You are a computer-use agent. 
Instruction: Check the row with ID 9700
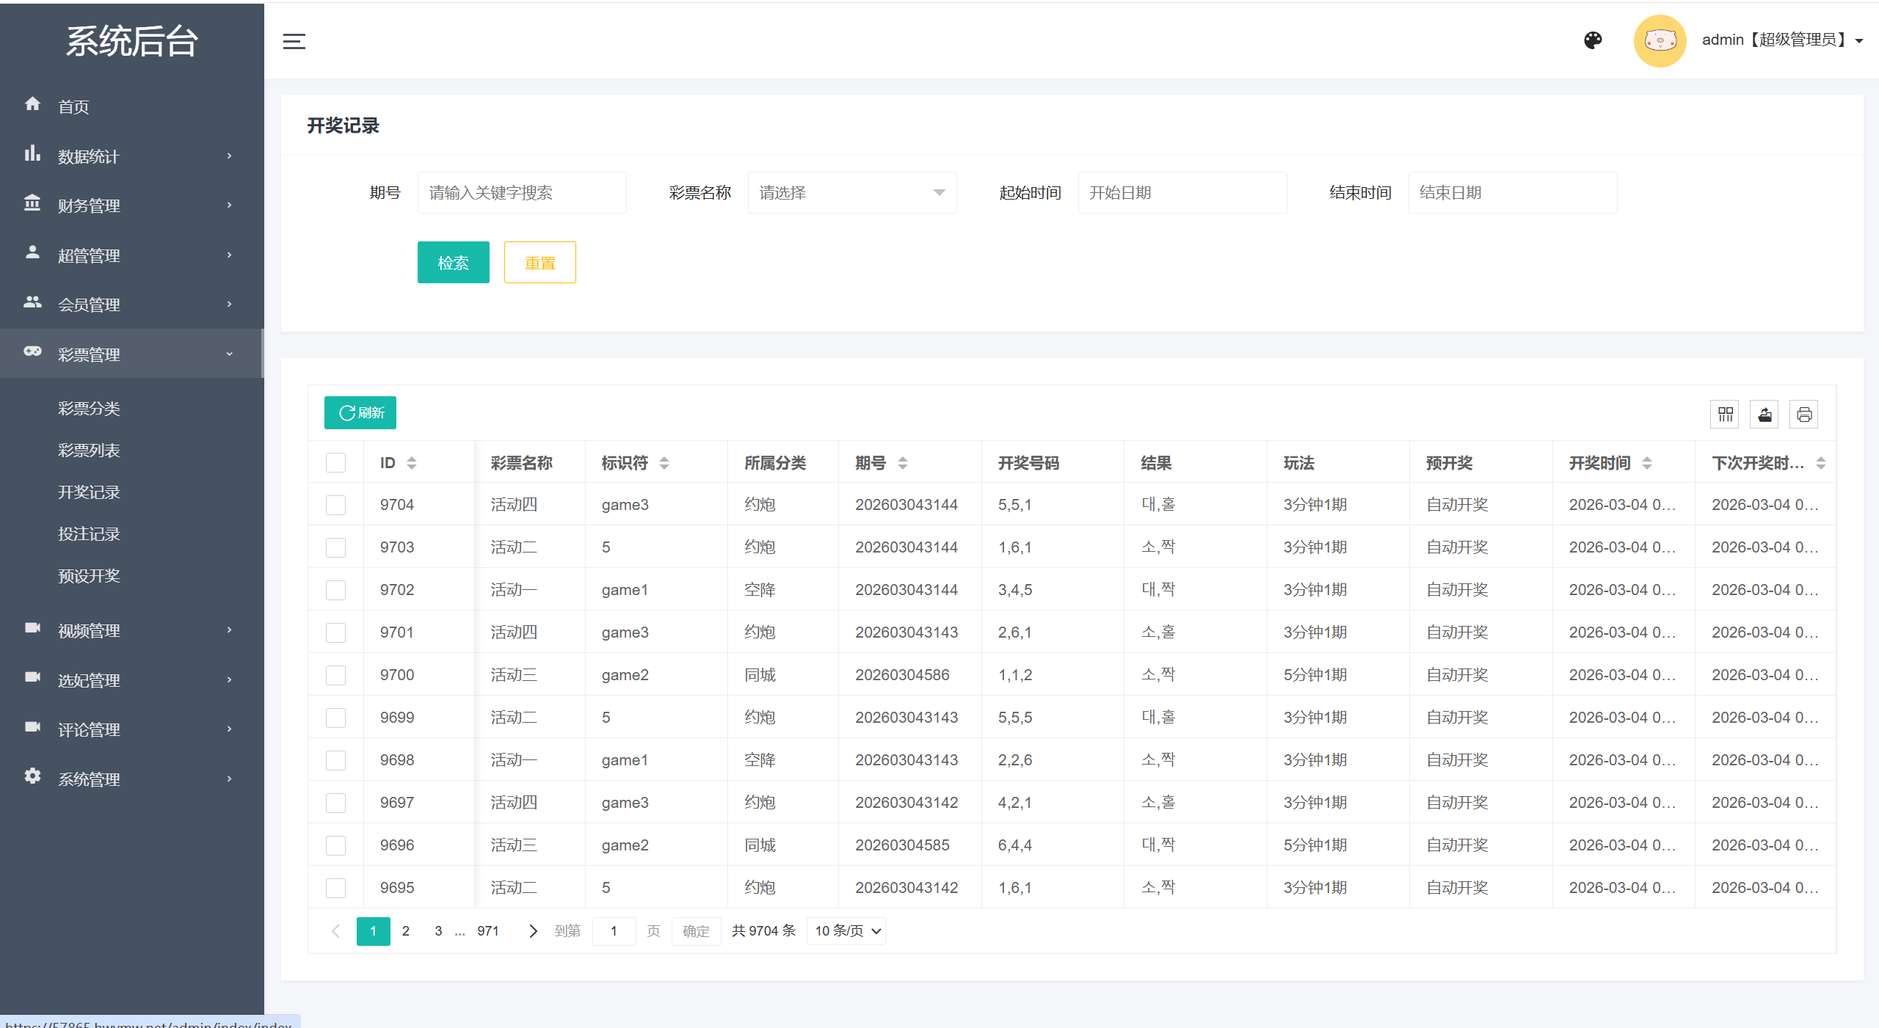point(335,675)
